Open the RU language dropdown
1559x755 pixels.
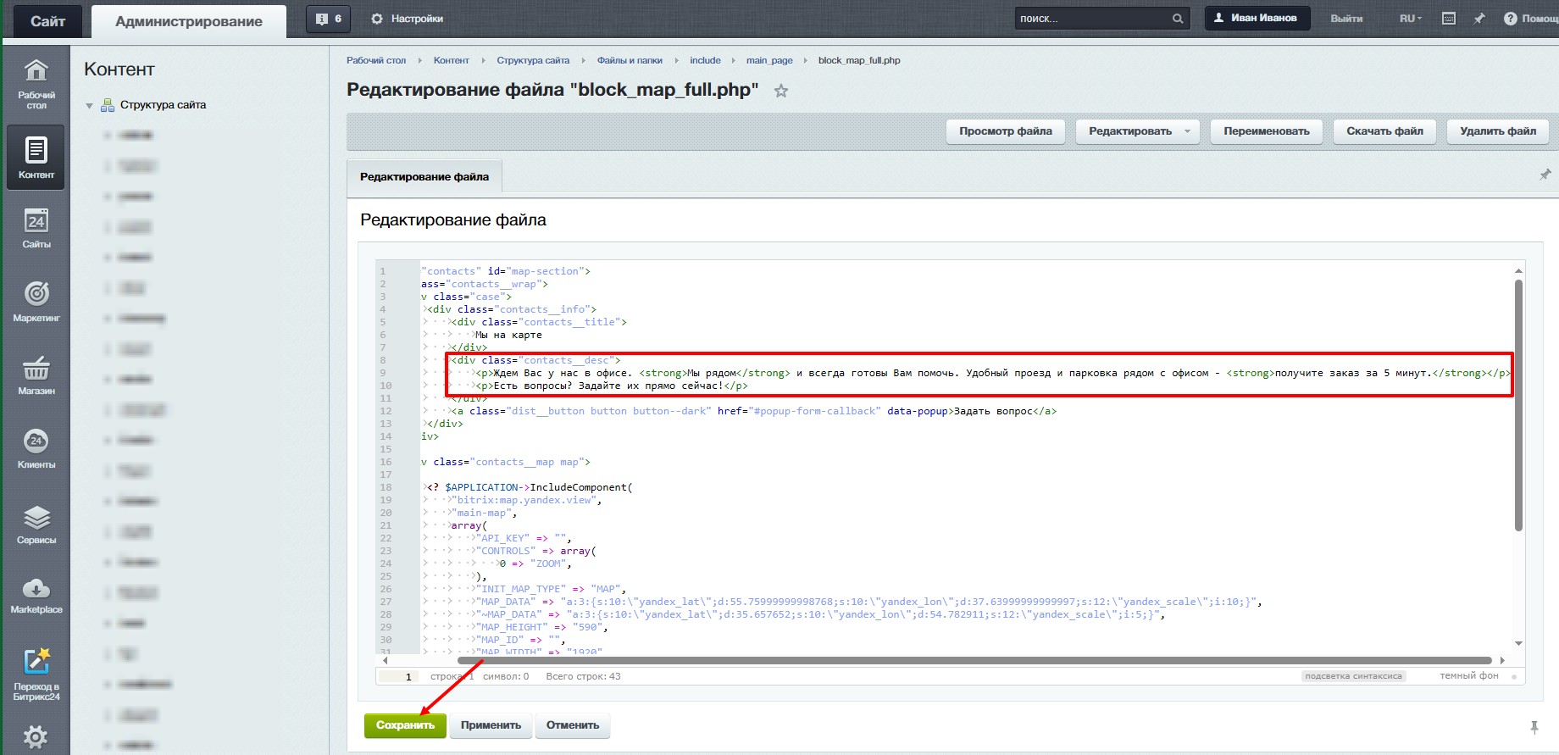(x=1410, y=19)
